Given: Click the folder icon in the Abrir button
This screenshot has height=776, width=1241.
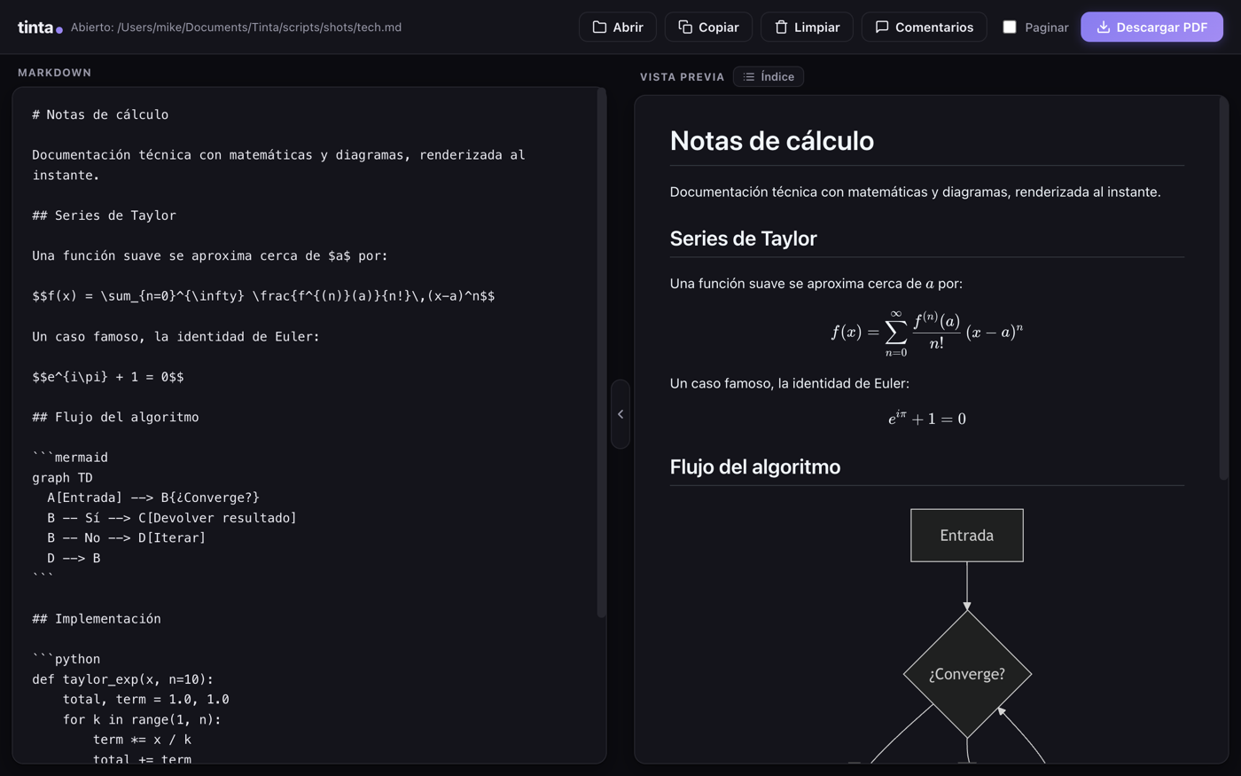Looking at the screenshot, I should click(x=599, y=27).
